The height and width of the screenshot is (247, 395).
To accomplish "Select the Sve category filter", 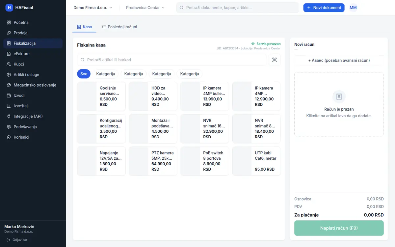I will [x=84, y=74].
